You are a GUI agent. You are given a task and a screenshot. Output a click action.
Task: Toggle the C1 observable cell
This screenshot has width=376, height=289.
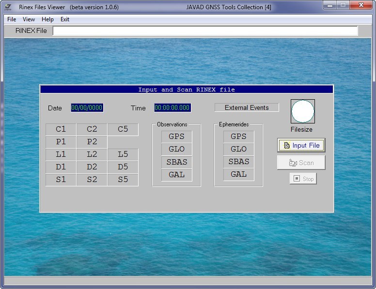[61, 129]
